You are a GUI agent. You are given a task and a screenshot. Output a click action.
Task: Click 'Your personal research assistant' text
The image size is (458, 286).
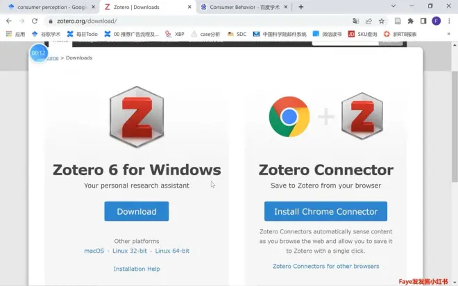click(x=137, y=186)
